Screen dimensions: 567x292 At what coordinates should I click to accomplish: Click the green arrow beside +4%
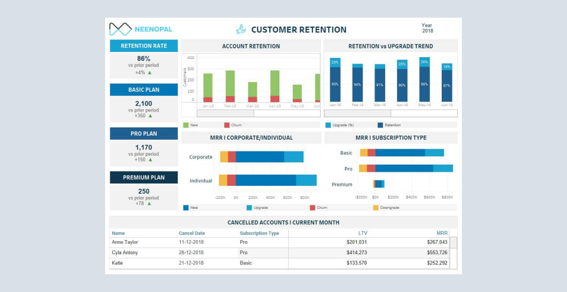pos(149,73)
